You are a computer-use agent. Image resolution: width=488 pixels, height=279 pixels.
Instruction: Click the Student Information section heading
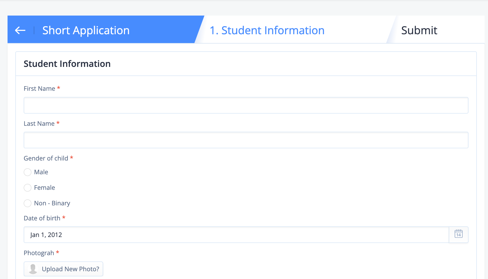tap(67, 64)
